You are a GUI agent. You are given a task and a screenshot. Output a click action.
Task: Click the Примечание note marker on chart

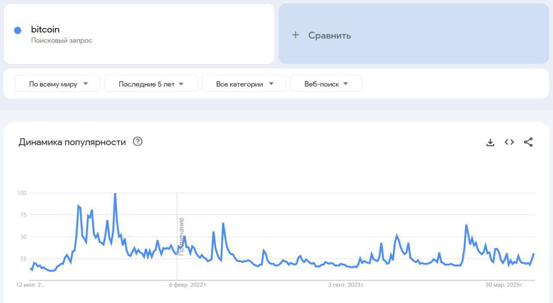point(181,237)
